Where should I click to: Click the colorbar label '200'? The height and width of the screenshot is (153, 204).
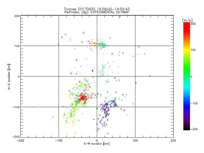[x=193, y=24]
